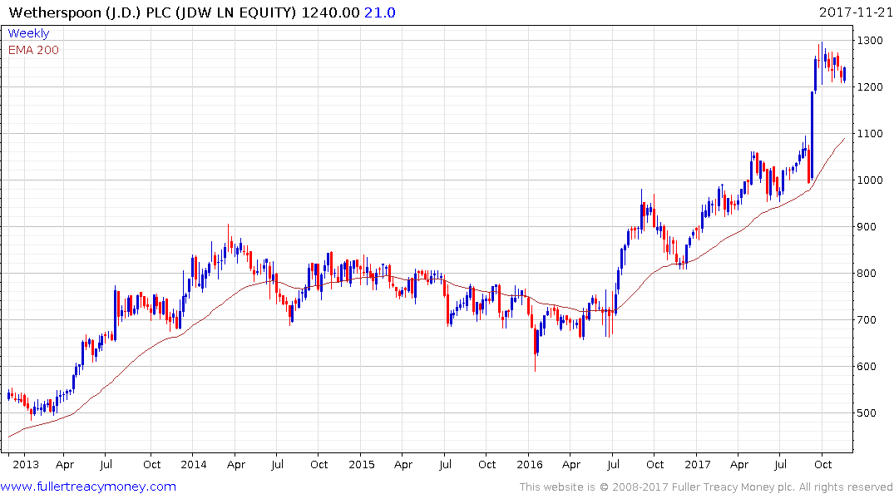Image resolution: width=894 pixels, height=499 pixels.
Task: Select the 2015 label on the time axis
Action: (362, 464)
